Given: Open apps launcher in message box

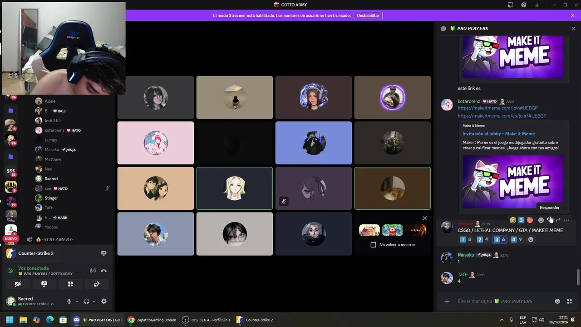Looking at the screenshot, I should pyautogui.click(x=570, y=301).
